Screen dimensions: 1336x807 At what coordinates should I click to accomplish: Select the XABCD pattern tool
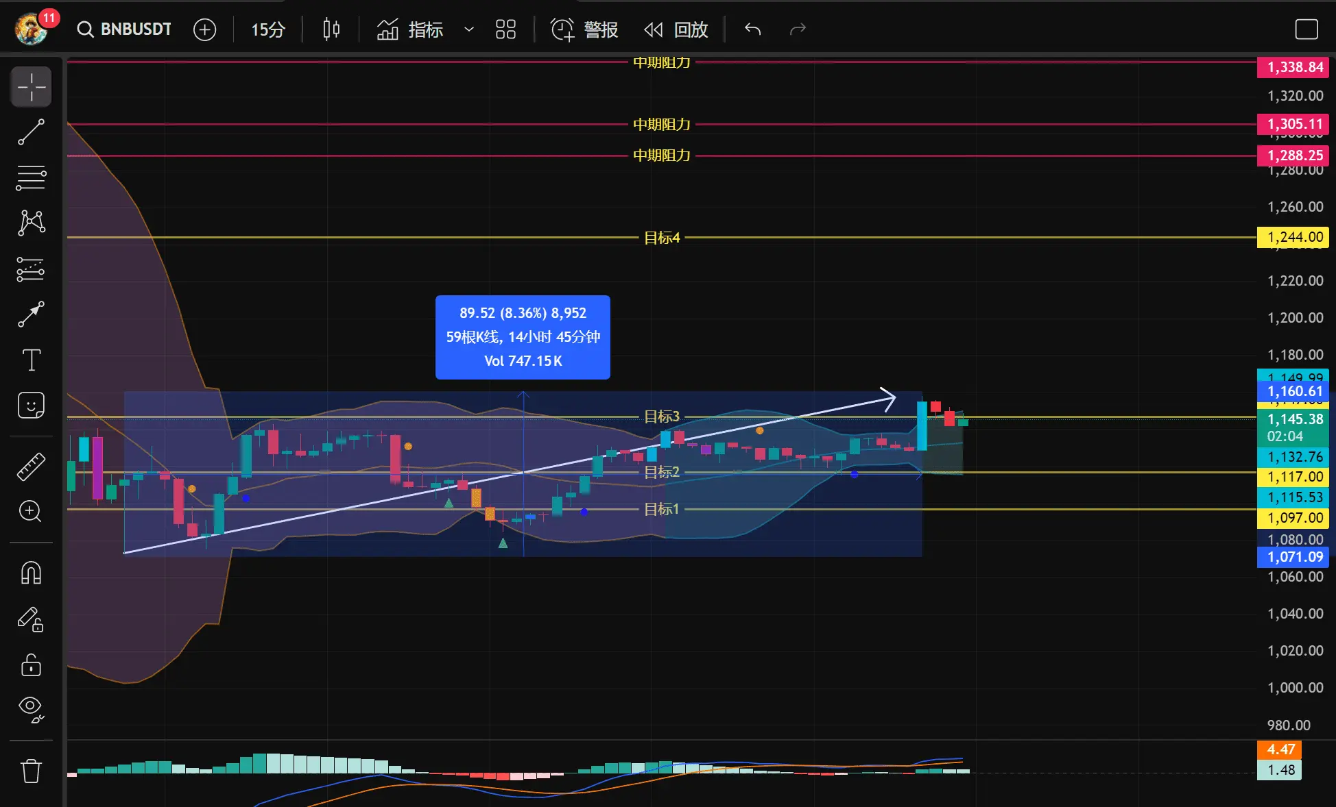pos(31,223)
